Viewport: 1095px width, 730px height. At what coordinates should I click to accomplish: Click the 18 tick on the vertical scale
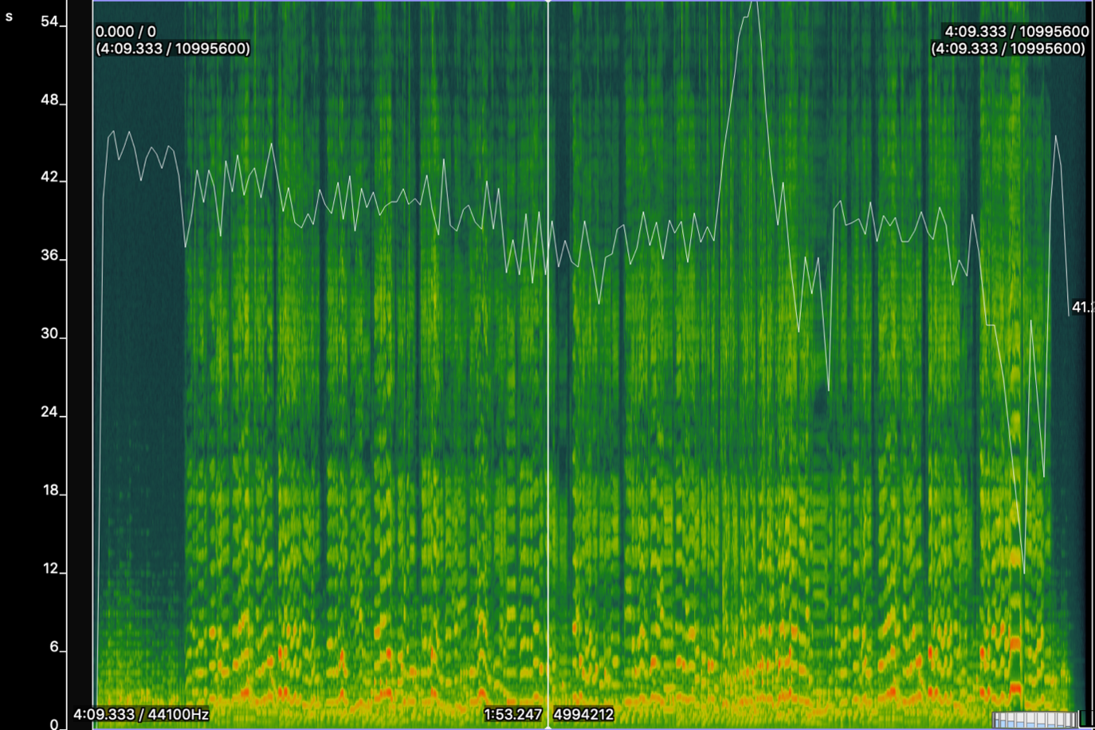coord(50,490)
